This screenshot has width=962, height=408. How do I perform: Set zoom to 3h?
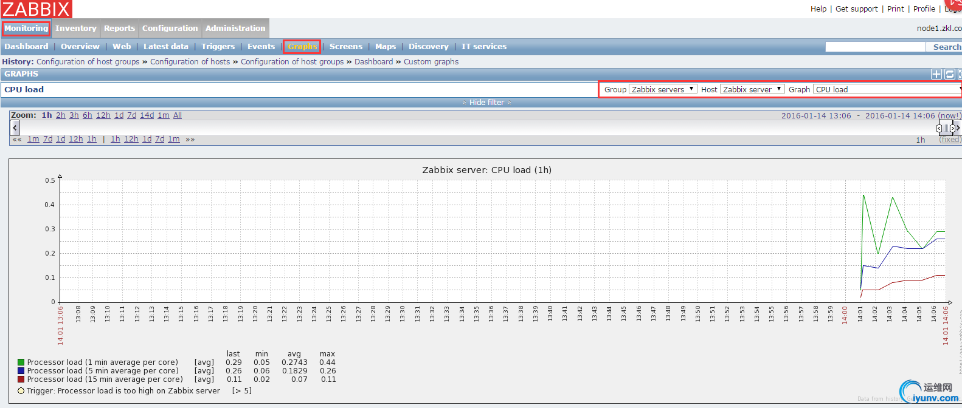pos(74,115)
